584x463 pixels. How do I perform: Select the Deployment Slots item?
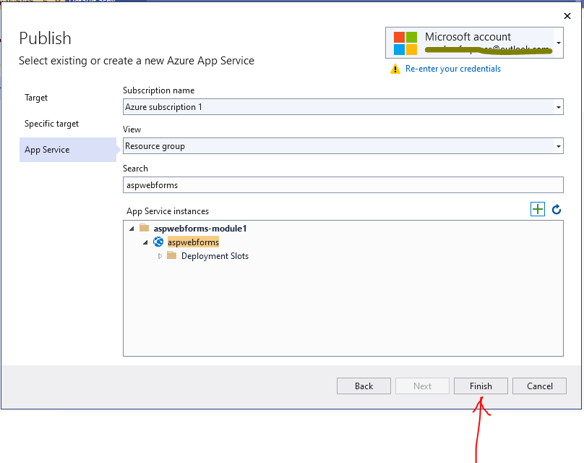pyautogui.click(x=215, y=255)
